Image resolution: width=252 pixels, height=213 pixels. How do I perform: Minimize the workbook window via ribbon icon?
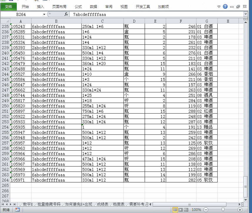[x=232, y=7]
